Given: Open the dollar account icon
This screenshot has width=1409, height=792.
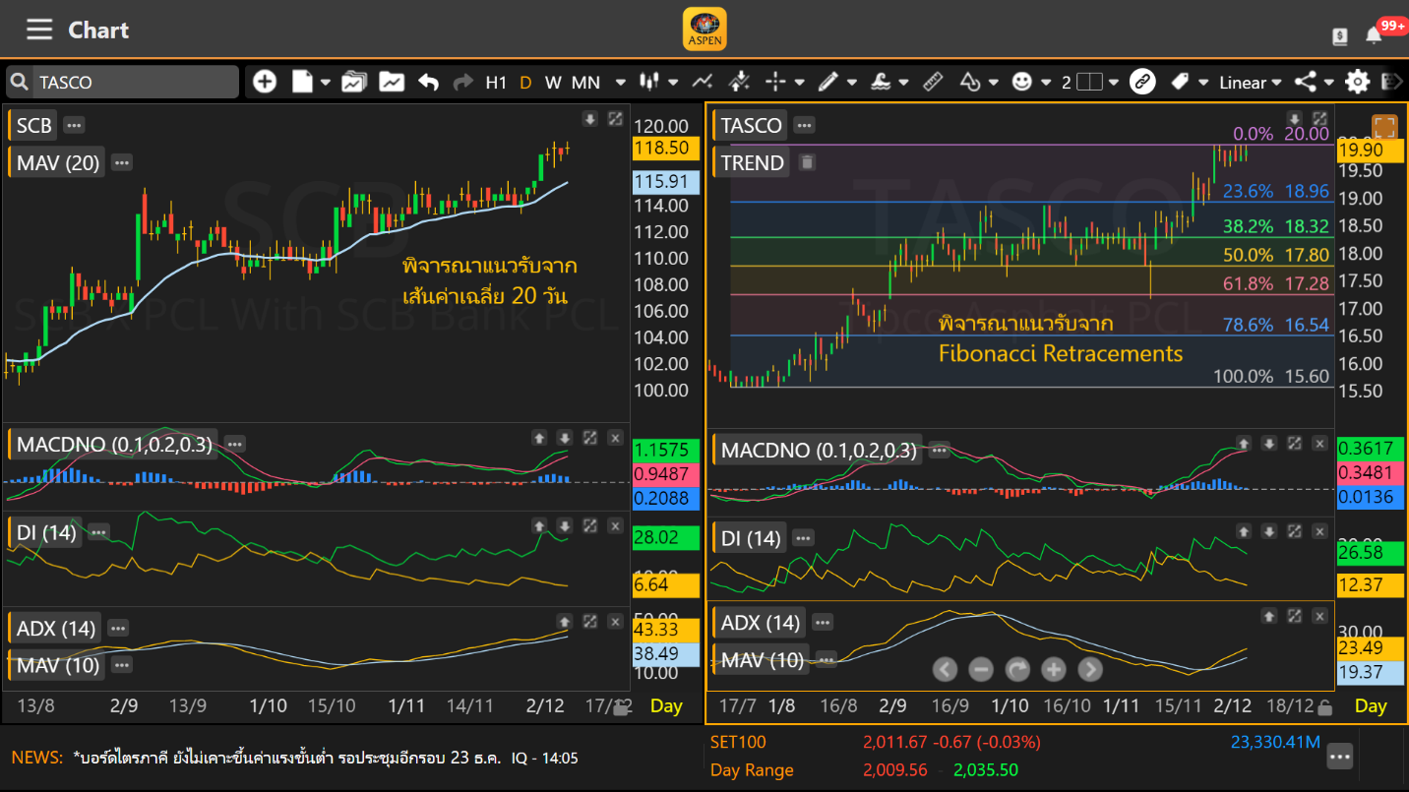Looking at the screenshot, I should point(1340,36).
